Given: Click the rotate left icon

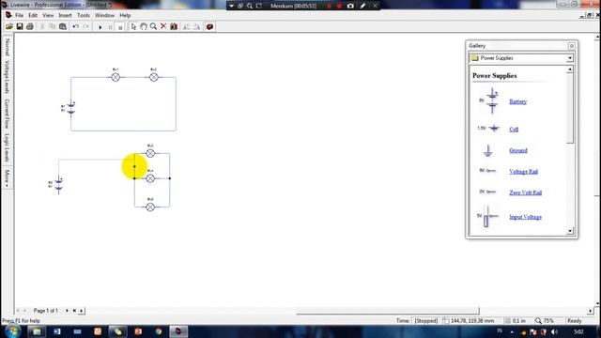Looking at the screenshot, I should 186,27.
